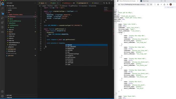
Task: Open README.md in the explorer
Action: coord(12,51)
